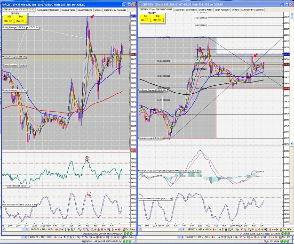The image size is (294, 244).
Task: Select Slow Stochastic Oscillator label in 5 min chart
Action: [19, 205]
